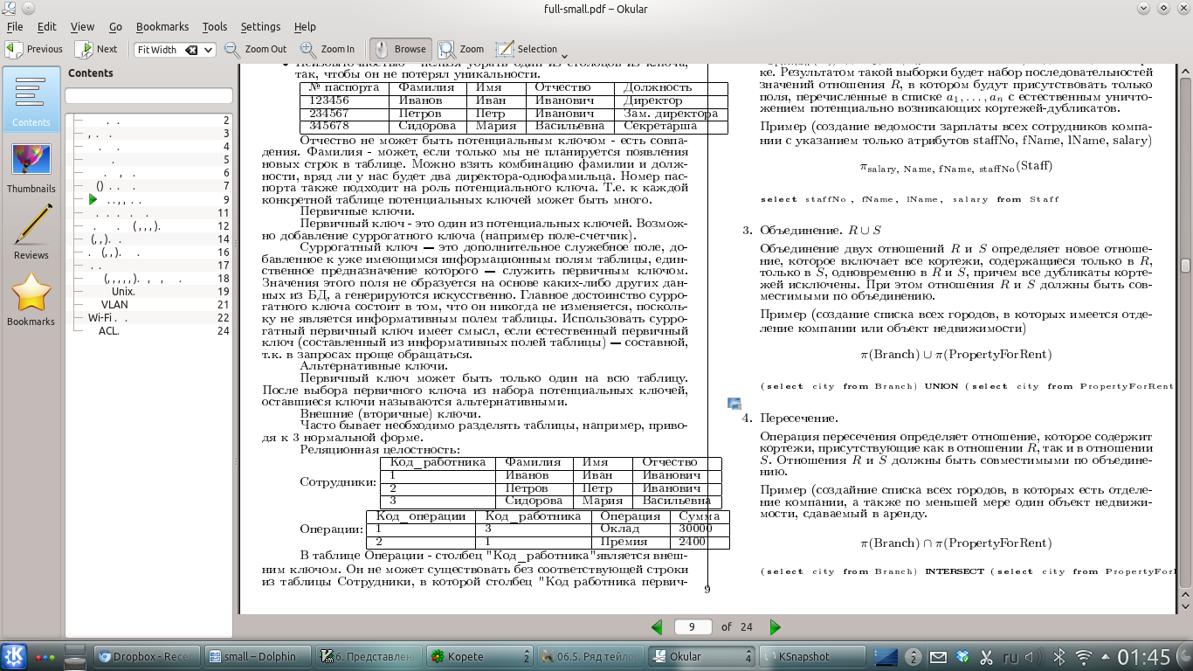This screenshot has height=671, width=1193.
Task: Expand the Kopete grouped windows arrow
Action: (x=527, y=656)
